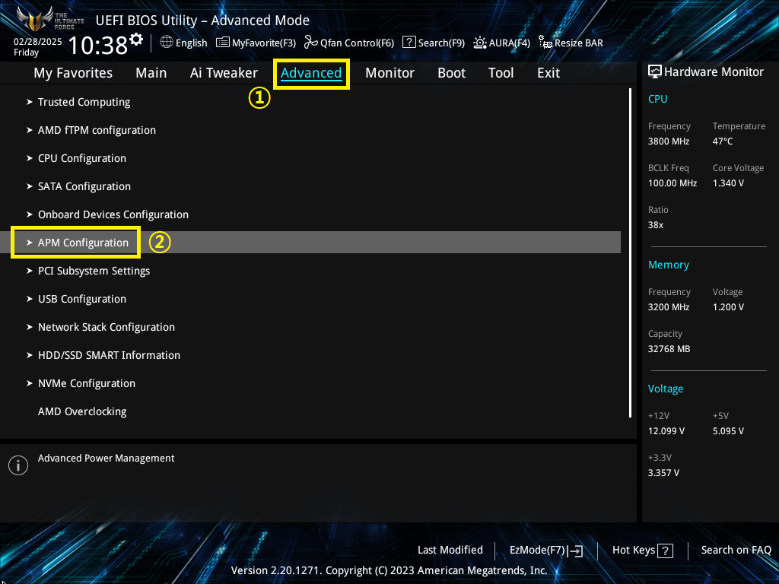Click the Search question mark icon
The image size is (779, 584).
(409, 43)
